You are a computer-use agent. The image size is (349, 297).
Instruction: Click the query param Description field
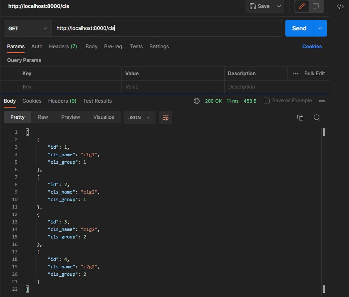pos(277,87)
